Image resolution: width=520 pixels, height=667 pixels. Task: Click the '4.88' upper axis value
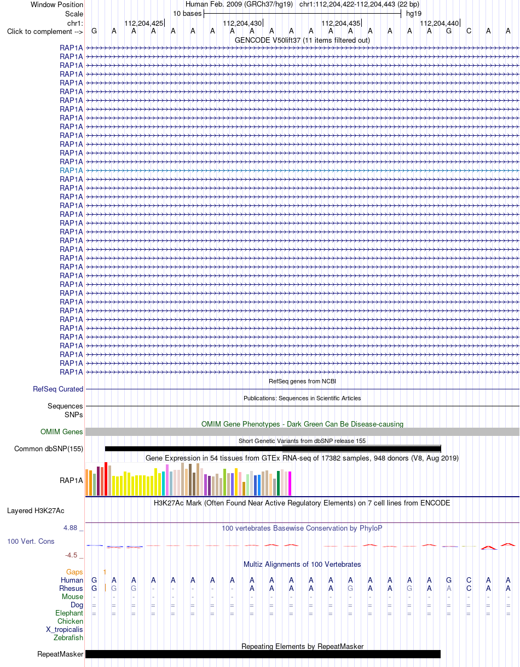tap(71, 528)
